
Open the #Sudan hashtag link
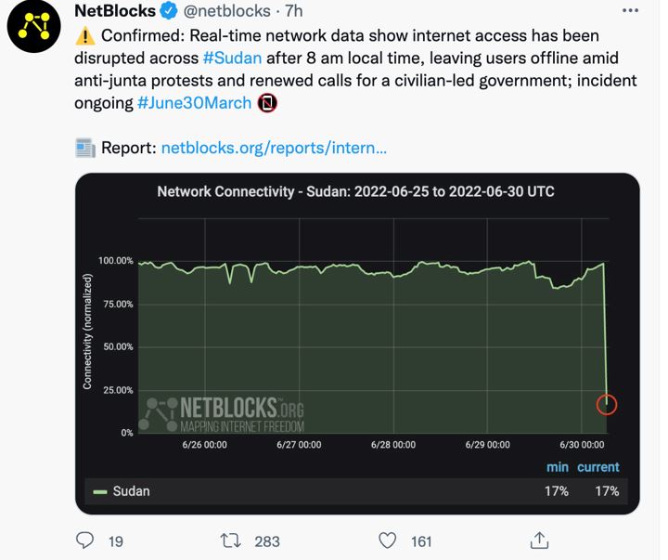[x=232, y=59]
